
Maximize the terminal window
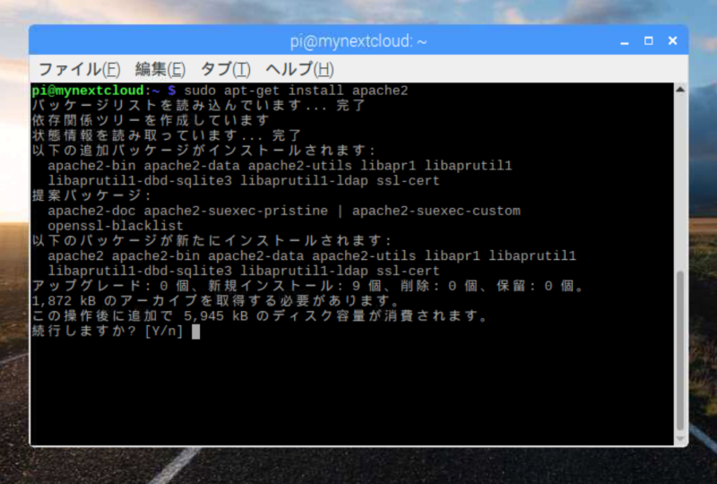pyautogui.click(x=648, y=40)
